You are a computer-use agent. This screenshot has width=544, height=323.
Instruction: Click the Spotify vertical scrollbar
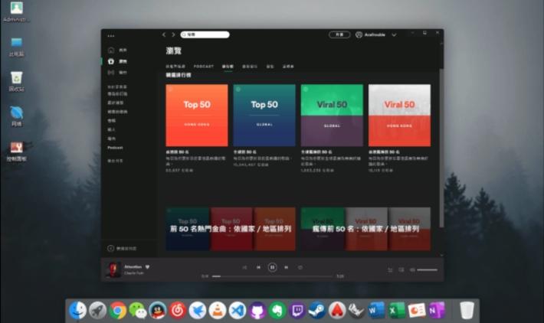(441, 147)
